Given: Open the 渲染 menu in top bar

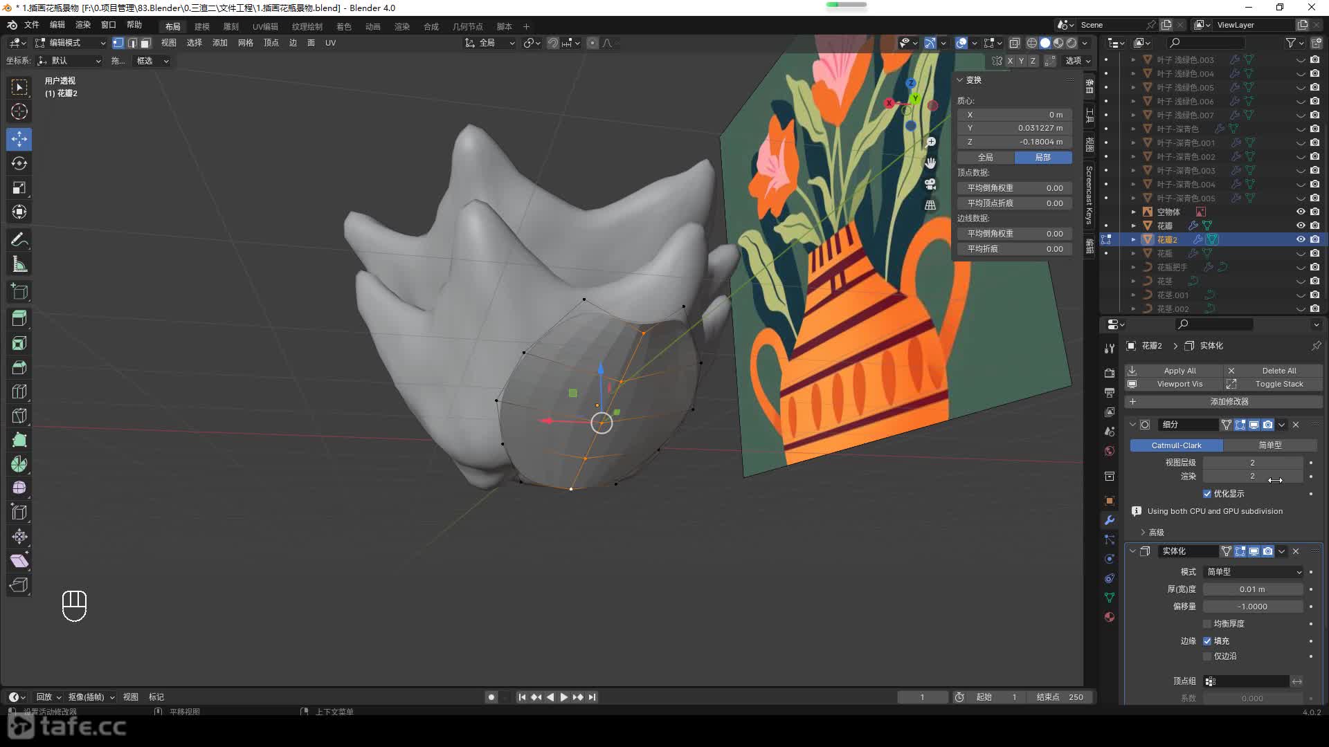Looking at the screenshot, I should pos(83,25).
